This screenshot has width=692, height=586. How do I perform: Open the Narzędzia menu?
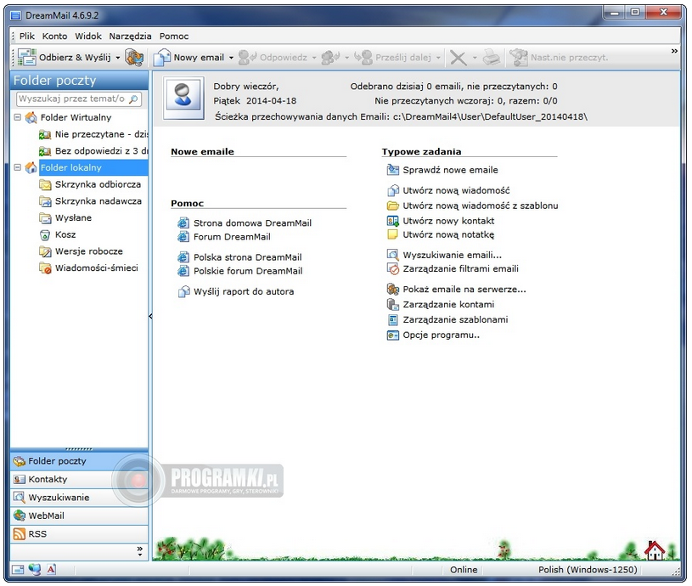[130, 37]
